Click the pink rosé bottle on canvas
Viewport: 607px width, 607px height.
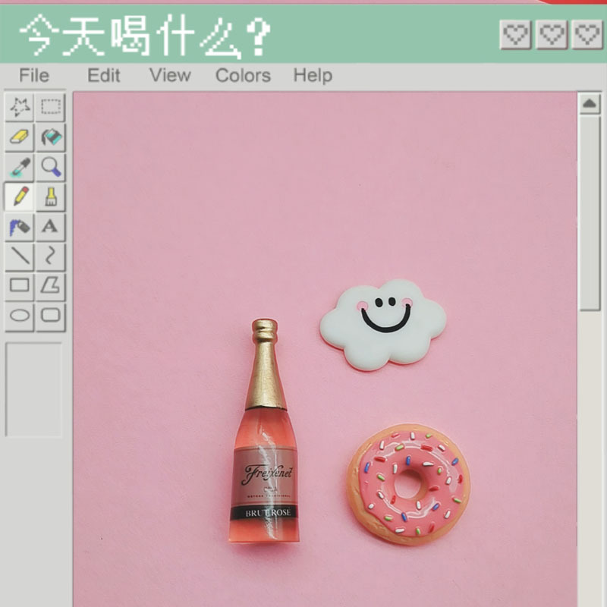(x=266, y=431)
